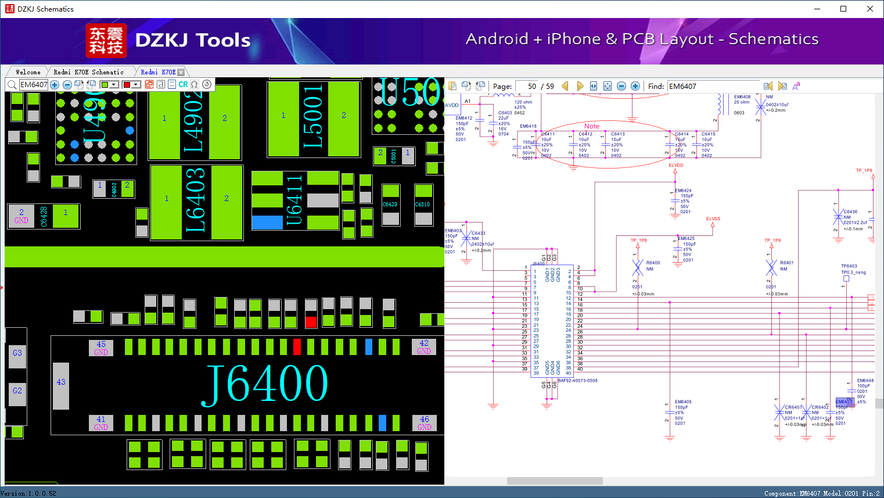Rotate the PCB layout clockwise

tap(79, 85)
